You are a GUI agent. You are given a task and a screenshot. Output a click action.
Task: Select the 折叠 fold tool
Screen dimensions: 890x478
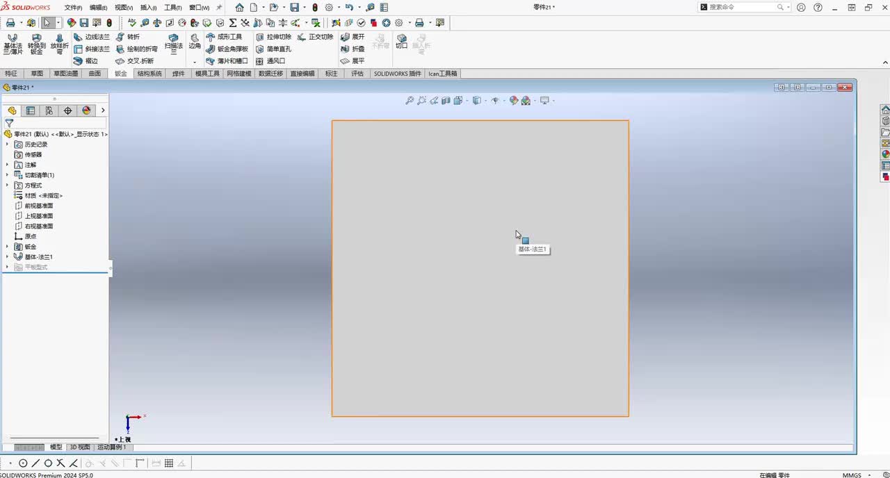(353, 49)
